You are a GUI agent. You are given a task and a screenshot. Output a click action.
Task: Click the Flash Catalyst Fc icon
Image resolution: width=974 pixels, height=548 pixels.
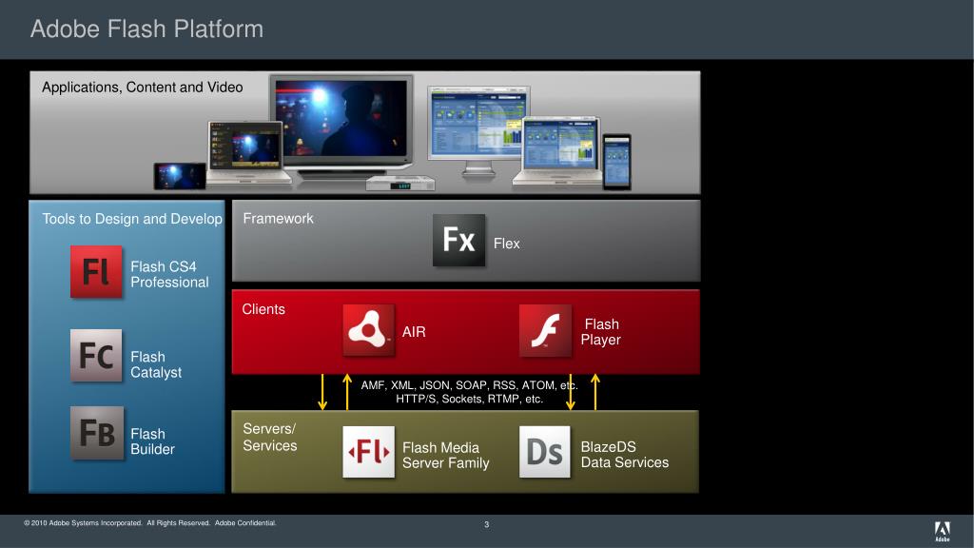96,356
